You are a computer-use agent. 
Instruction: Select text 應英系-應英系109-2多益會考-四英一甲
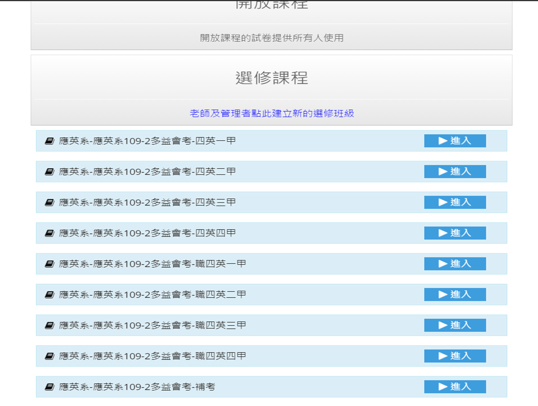pos(147,141)
